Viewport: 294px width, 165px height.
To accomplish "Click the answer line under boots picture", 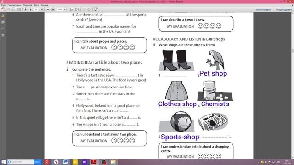I will tap(175, 76).
